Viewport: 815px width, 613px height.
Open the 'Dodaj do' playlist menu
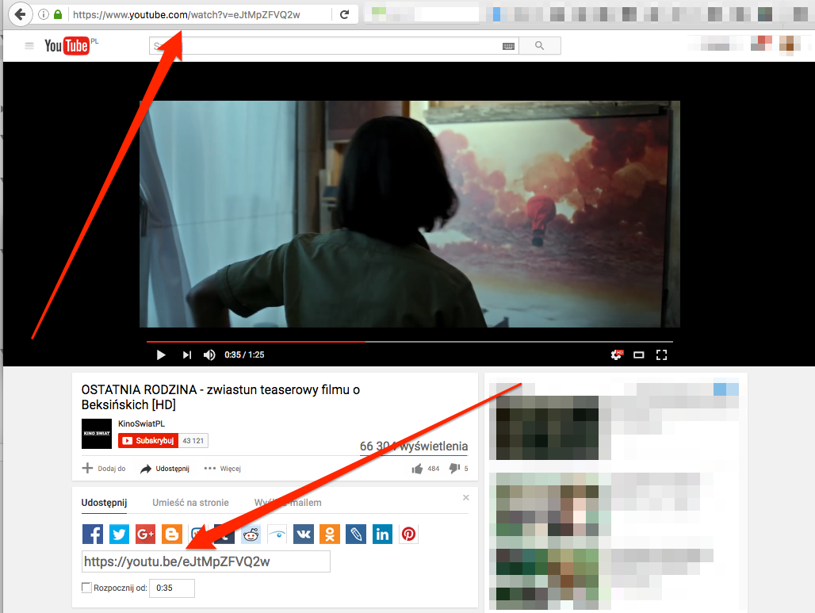(x=104, y=469)
